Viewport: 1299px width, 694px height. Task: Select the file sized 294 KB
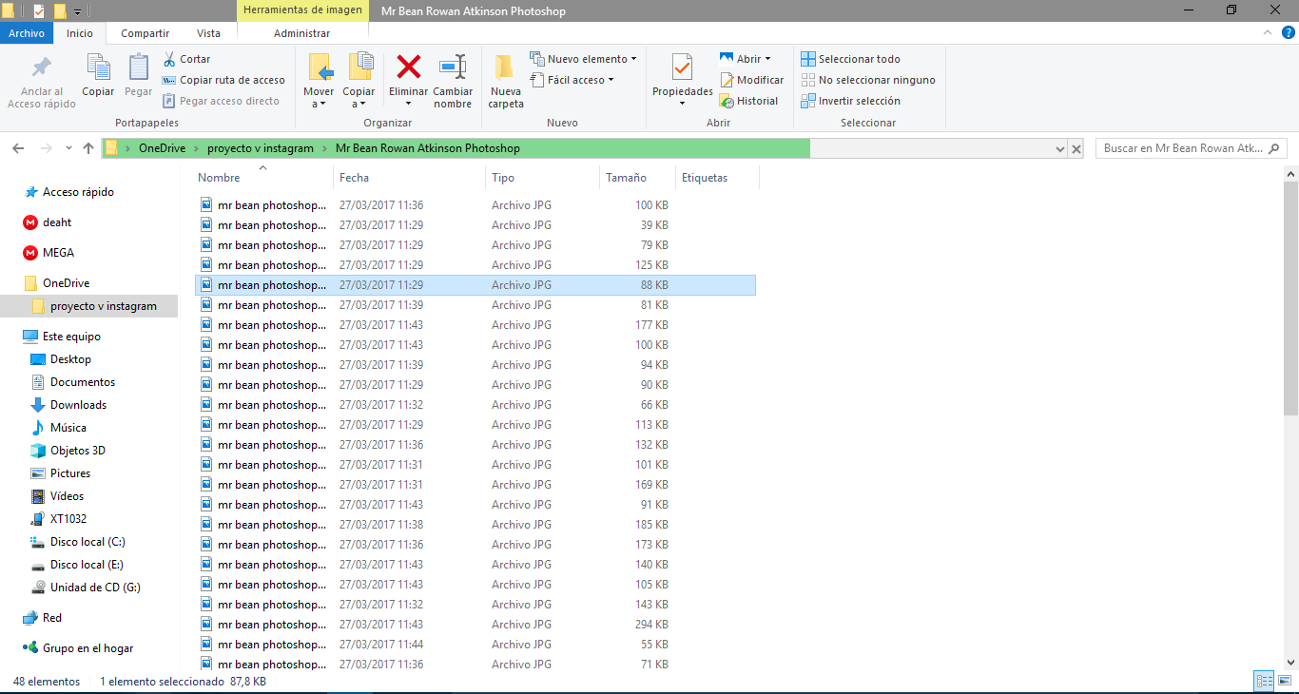[475, 625]
